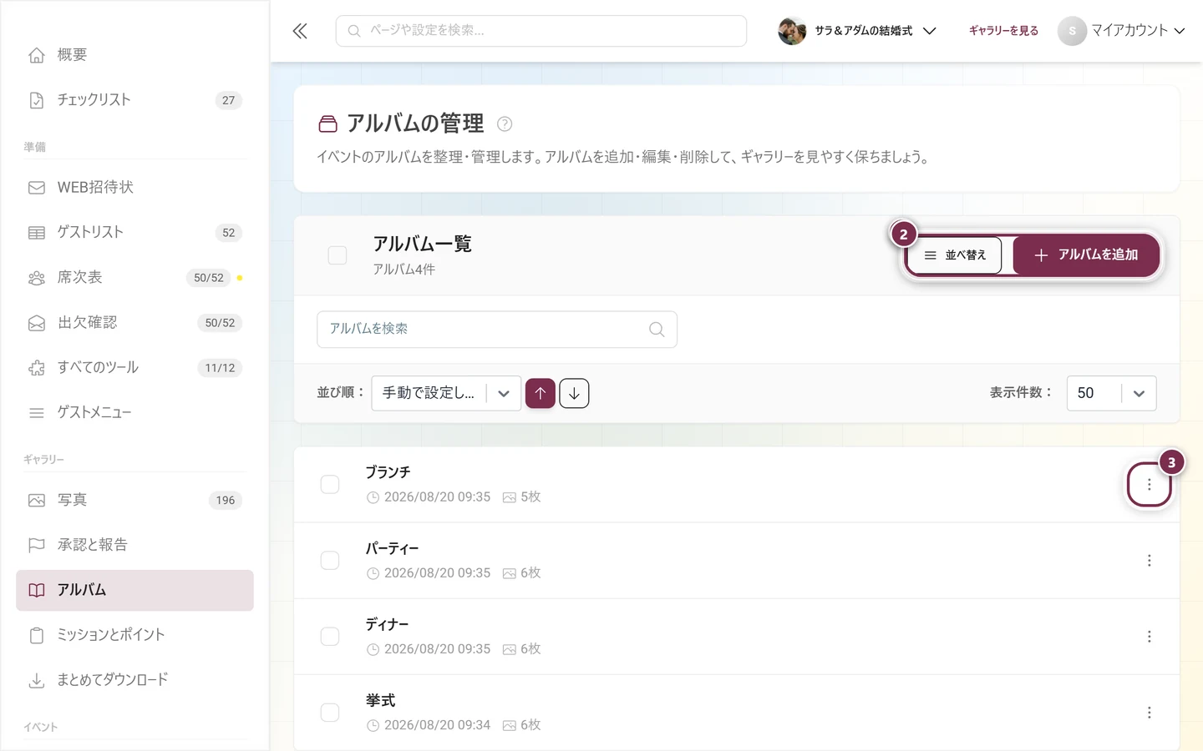Screen dimensions: 1203x751
Task: Go to ゲストリスト in the sidebar
Action: point(135,233)
